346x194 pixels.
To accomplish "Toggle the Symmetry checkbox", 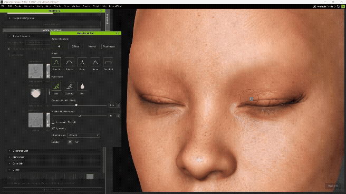I will click(53, 128).
